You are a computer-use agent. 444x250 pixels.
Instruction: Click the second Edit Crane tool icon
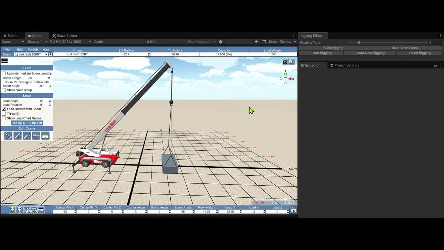click(x=18, y=136)
